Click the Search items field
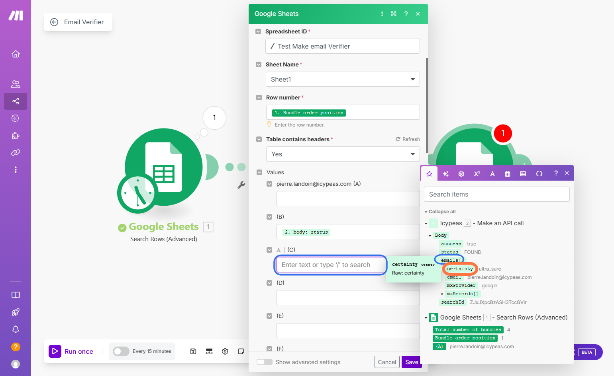The image size is (614, 376). pyautogui.click(x=496, y=194)
